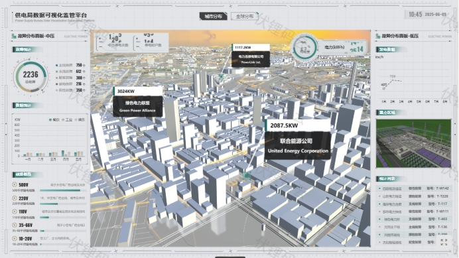The width and height of the screenshot is (459, 258).
Task: Toggle the legend entry showing 216
Action: coord(70,84)
